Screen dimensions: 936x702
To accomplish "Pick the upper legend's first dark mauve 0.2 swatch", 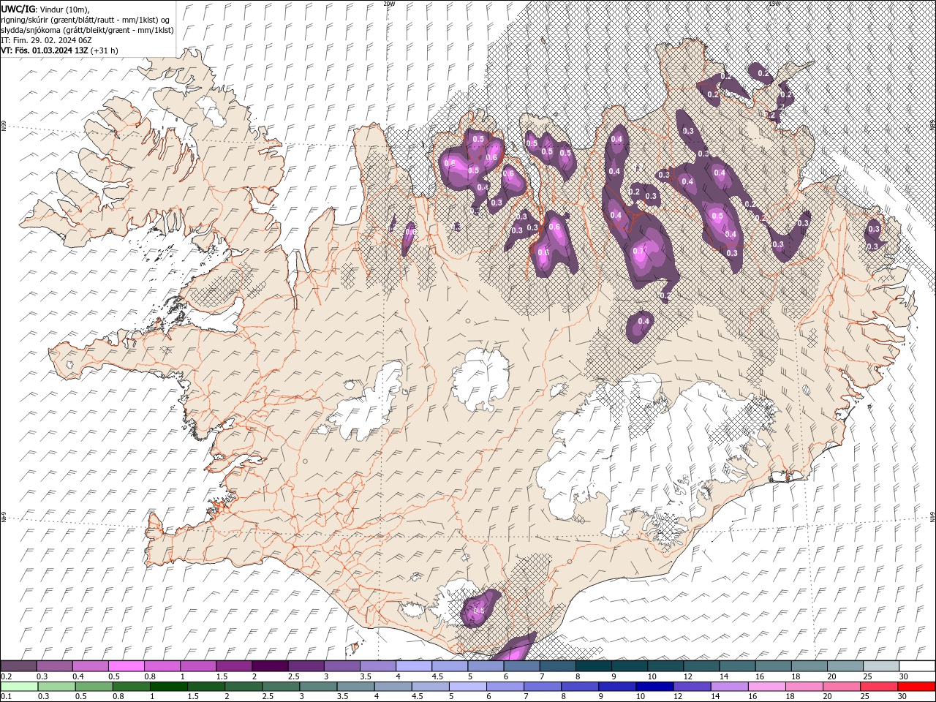I will point(18,666).
